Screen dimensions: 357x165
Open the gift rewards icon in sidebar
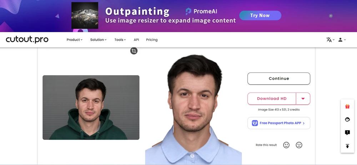tap(347, 106)
